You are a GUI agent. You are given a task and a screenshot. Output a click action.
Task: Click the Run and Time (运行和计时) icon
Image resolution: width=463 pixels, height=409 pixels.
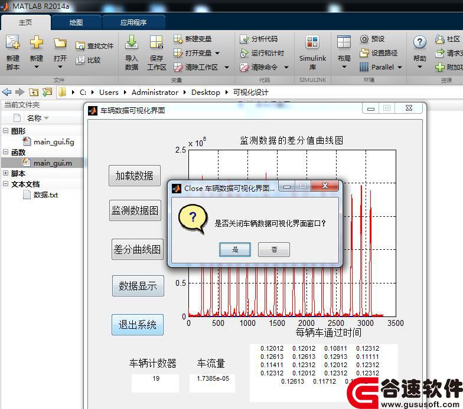[x=244, y=53]
